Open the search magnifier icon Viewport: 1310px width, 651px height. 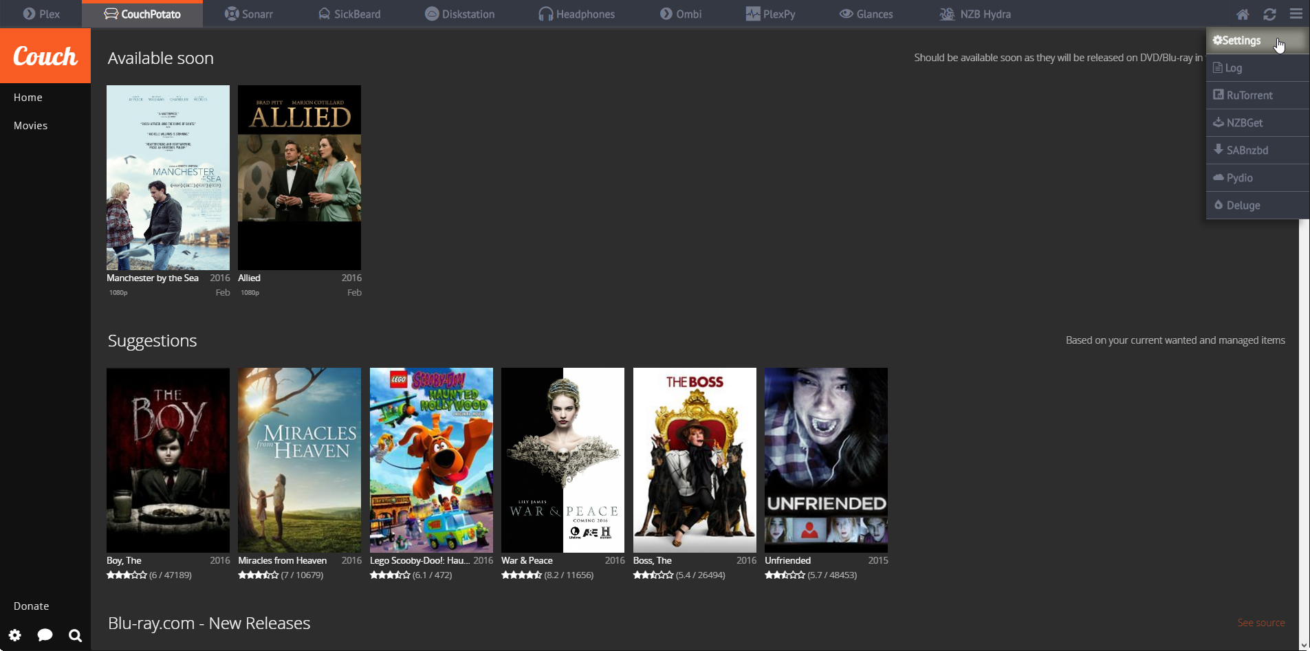(x=76, y=635)
